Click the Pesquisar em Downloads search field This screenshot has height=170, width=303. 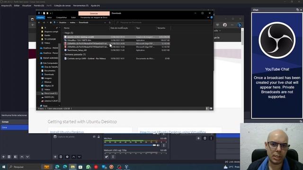(x=163, y=23)
